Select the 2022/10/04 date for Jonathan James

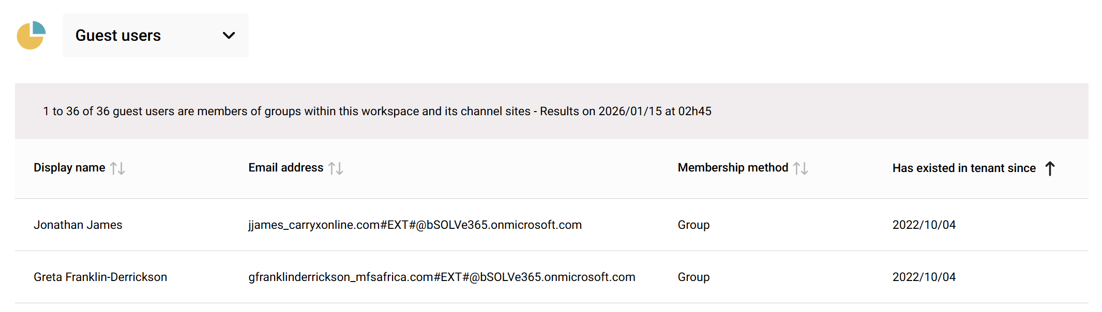click(x=924, y=225)
